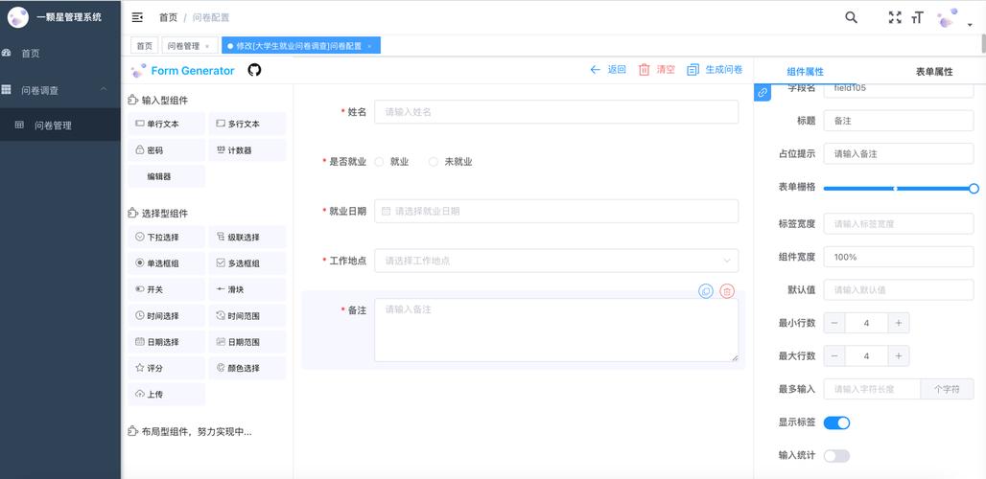Select the 未就业 radio option
This screenshot has width=986, height=479.
(450, 162)
